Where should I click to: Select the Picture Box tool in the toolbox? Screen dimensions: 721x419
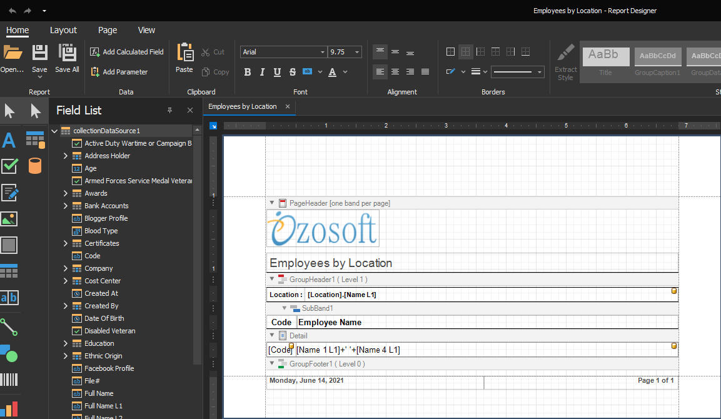coord(9,219)
